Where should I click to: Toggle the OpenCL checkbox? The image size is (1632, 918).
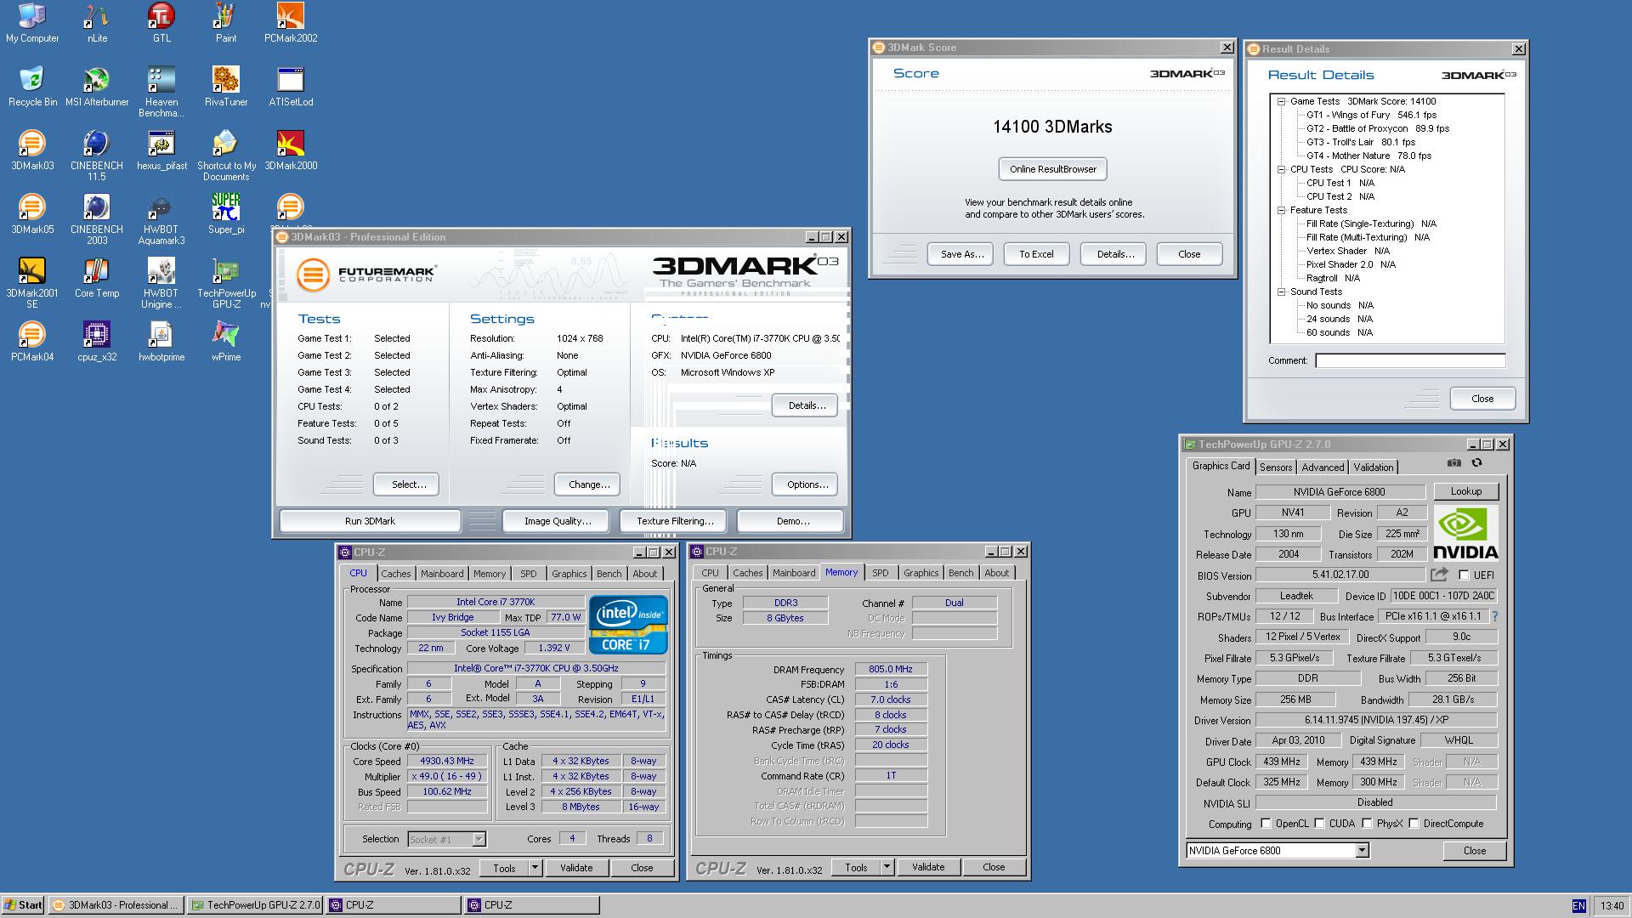[1266, 823]
